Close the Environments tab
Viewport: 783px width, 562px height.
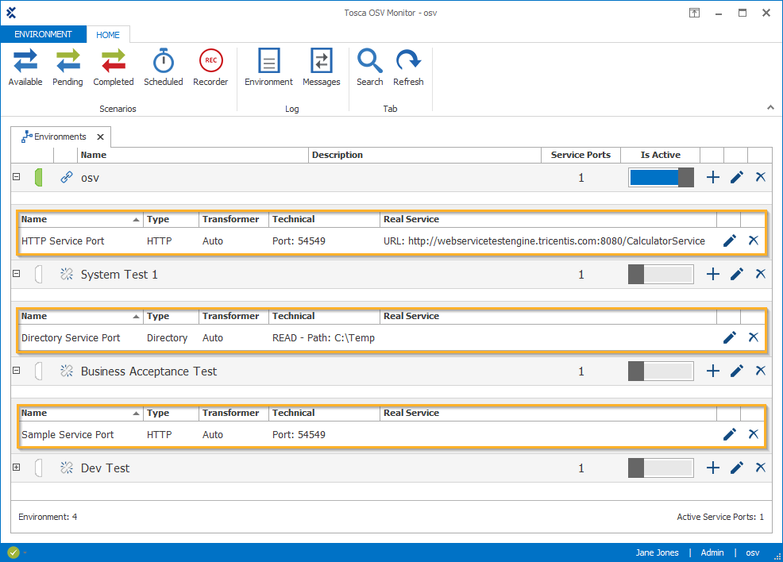100,137
